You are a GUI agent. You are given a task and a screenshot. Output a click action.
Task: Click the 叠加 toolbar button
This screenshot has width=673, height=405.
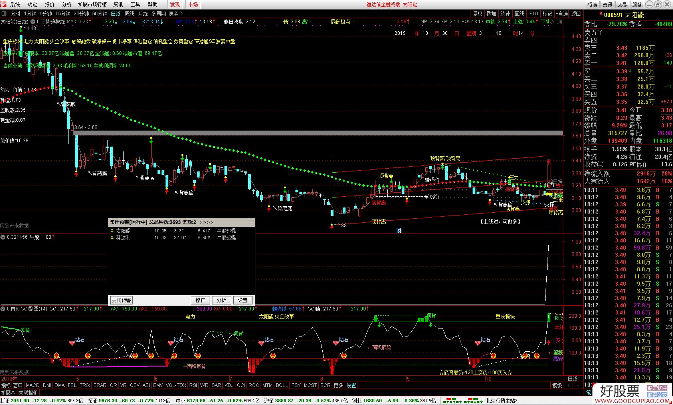[x=491, y=14]
